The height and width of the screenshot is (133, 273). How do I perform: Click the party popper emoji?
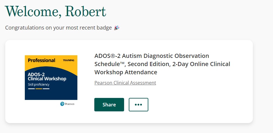(x=117, y=28)
